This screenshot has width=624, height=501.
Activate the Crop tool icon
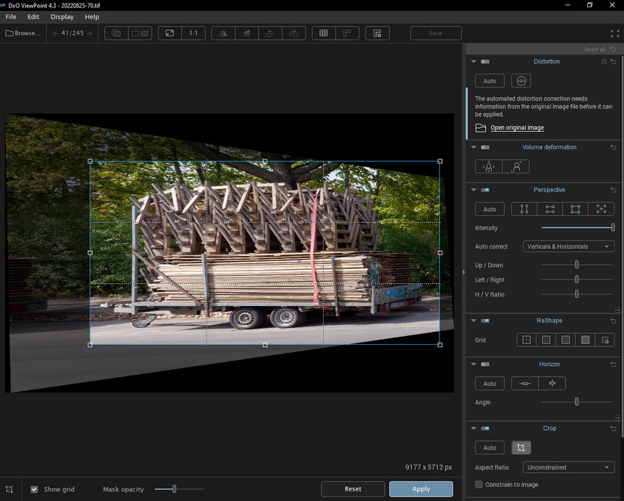pyautogui.click(x=521, y=447)
